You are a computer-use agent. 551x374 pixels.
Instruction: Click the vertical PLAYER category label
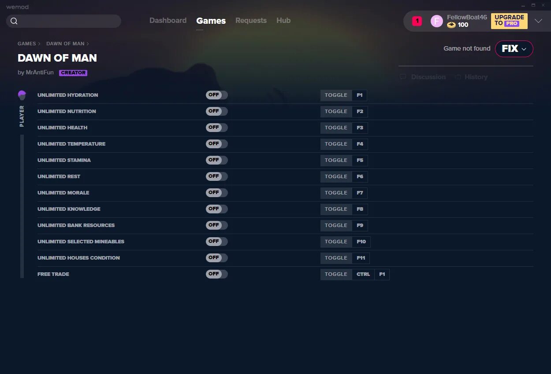coord(22,116)
